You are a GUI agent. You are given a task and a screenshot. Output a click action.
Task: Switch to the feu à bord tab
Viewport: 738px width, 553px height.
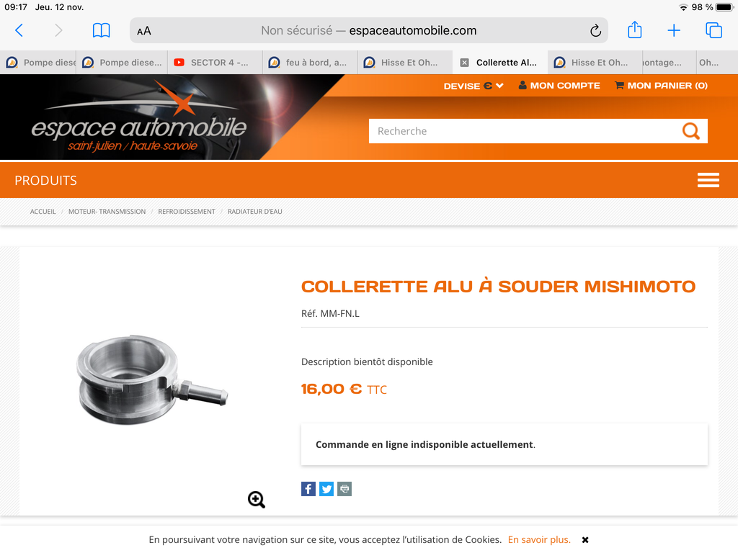pos(310,63)
